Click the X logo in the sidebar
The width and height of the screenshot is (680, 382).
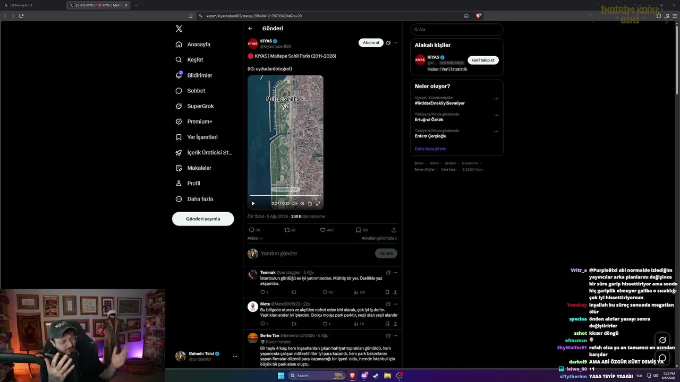tap(179, 29)
